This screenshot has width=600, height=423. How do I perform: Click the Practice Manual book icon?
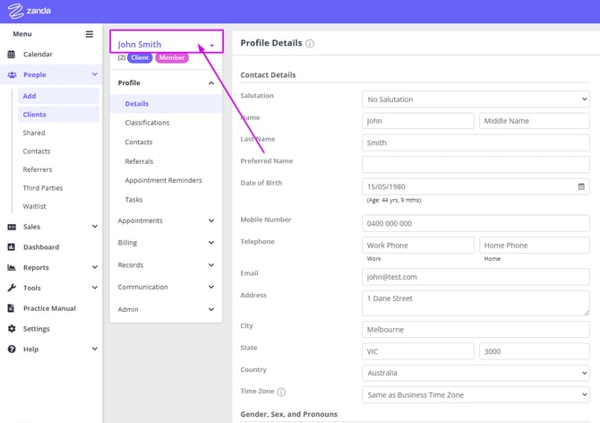click(12, 308)
